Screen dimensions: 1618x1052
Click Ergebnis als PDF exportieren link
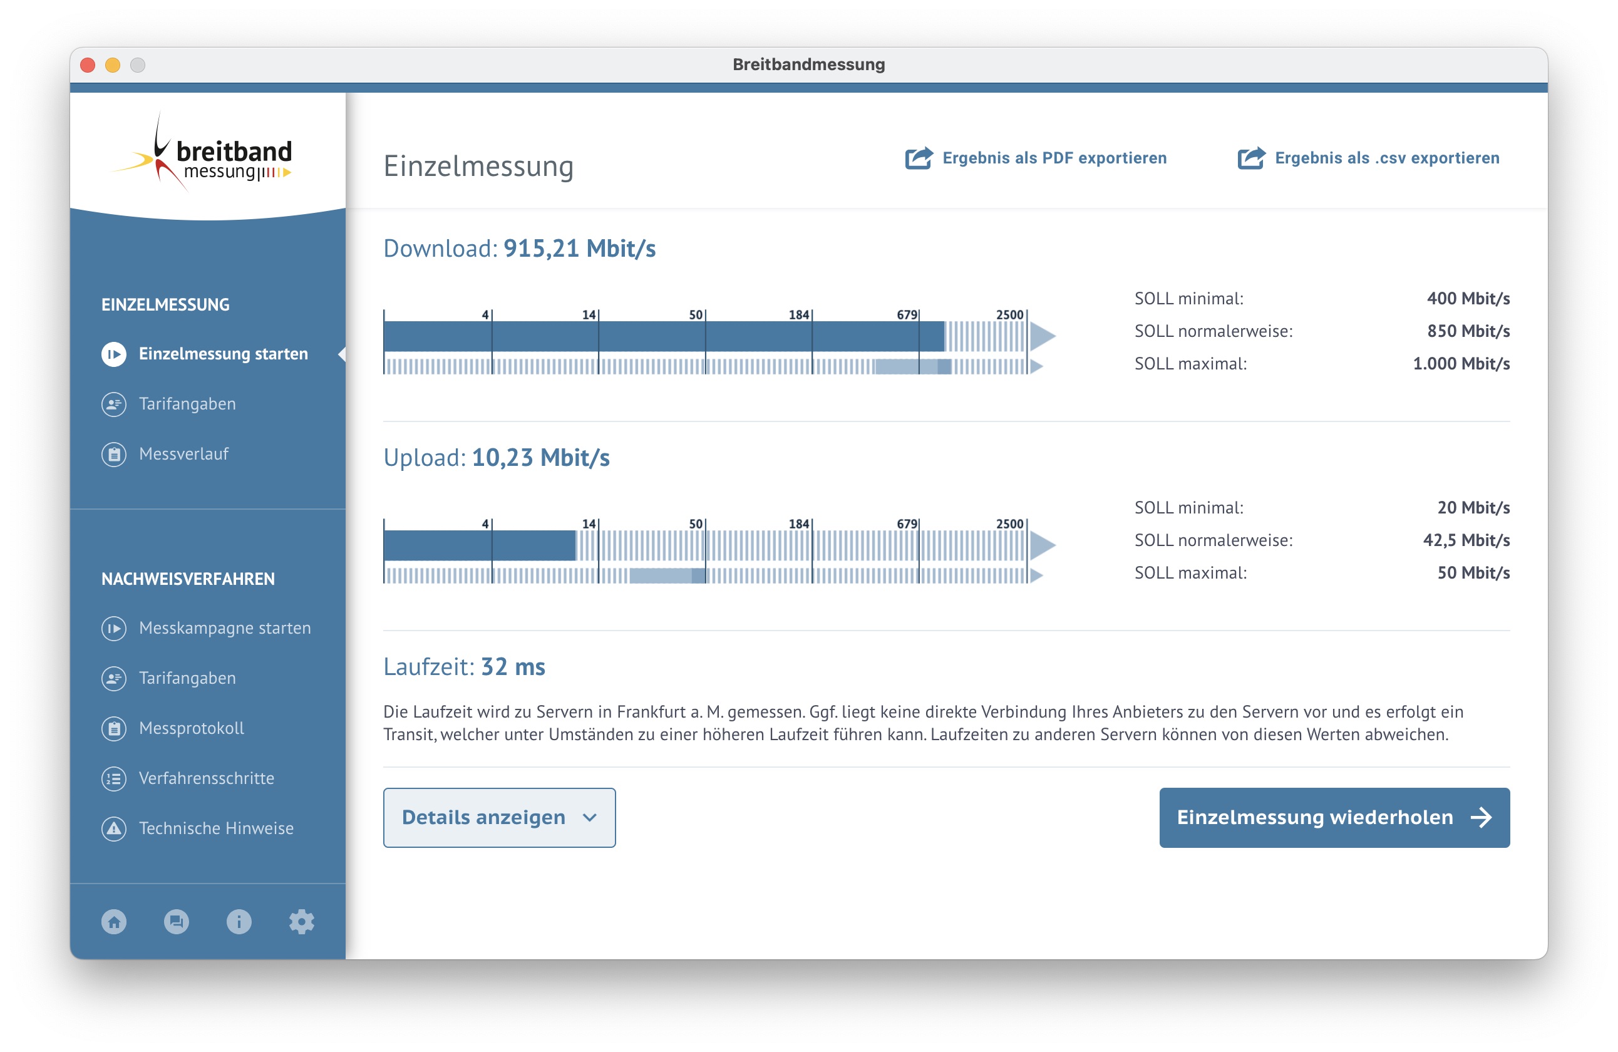1054,158
